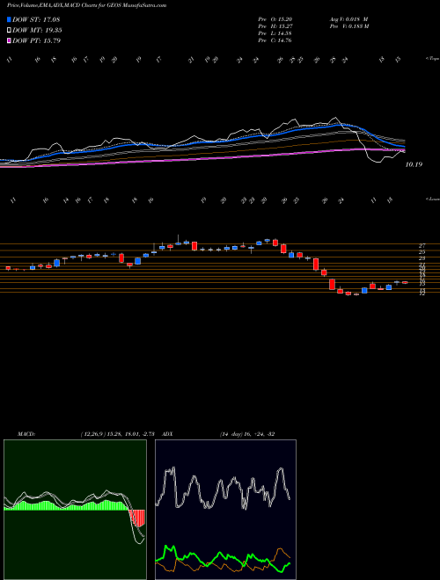Click the last red candlestick on the right
Screen dimensions: 440x580
tap(405, 283)
